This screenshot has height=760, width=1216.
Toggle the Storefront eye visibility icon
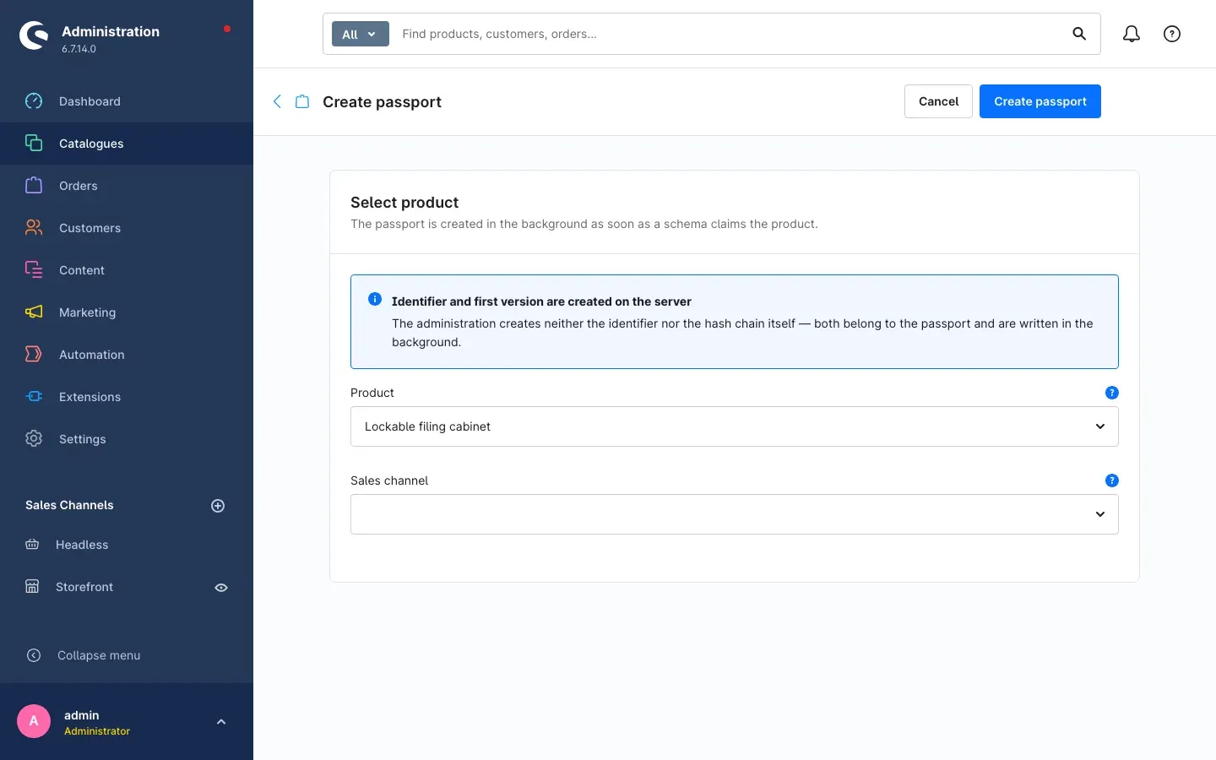tap(221, 588)
